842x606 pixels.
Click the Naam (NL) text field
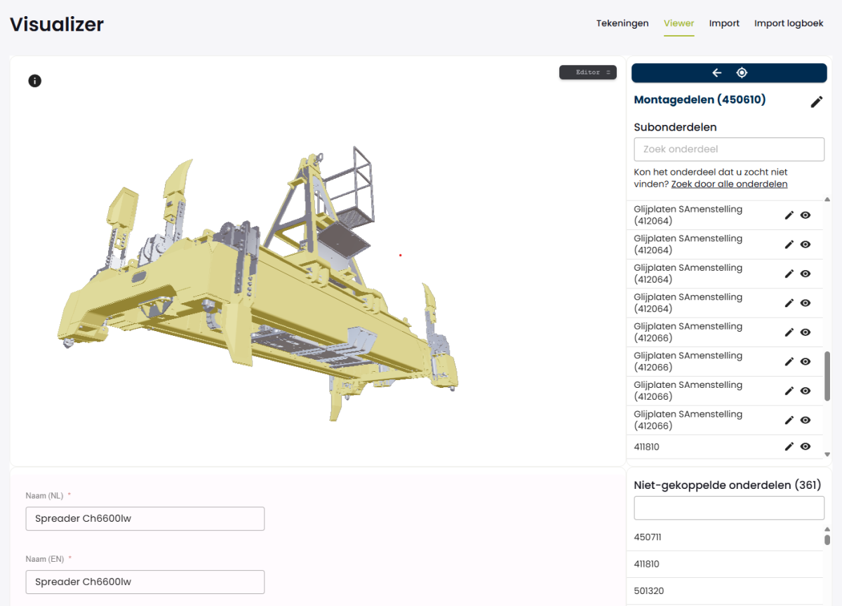(x=145, y=518)
